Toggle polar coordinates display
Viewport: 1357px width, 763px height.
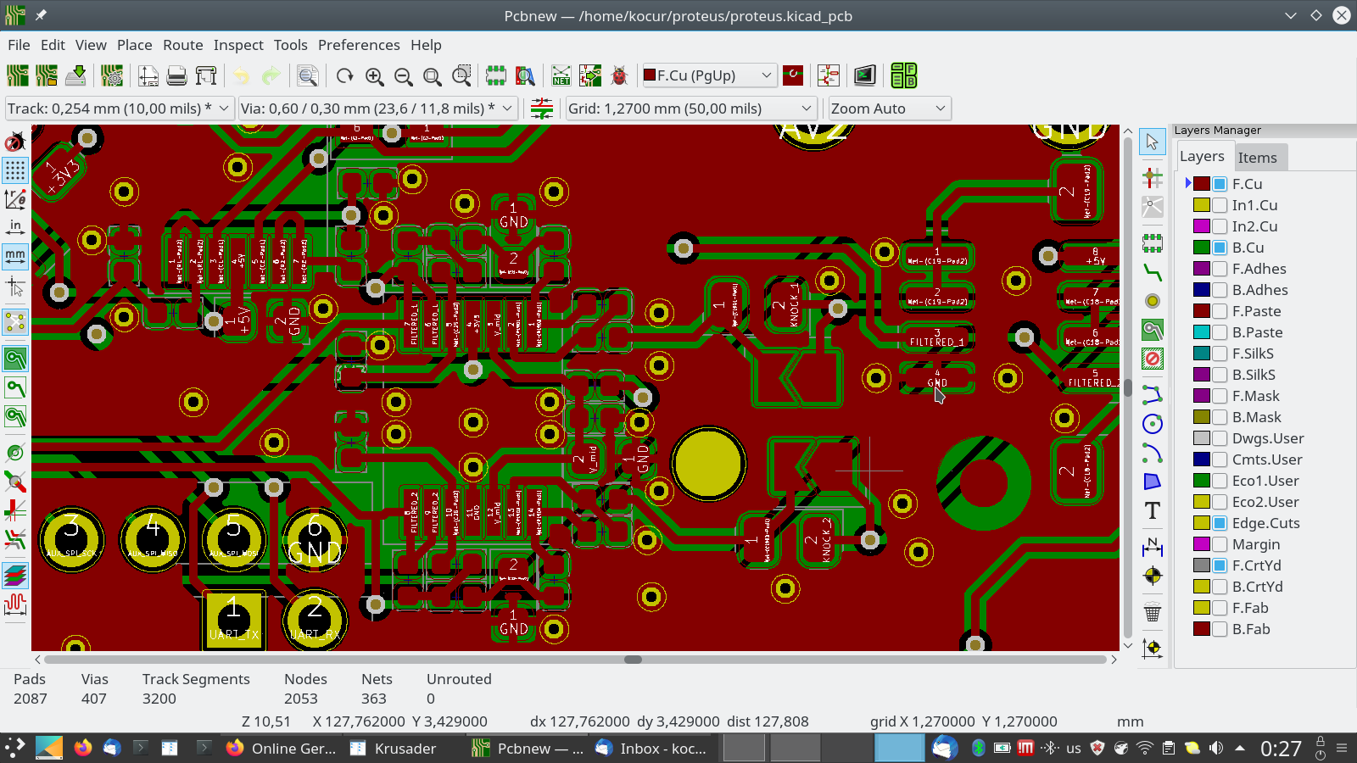[15, 199]
